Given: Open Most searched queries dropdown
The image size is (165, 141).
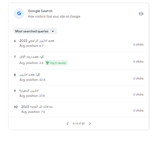Looking at the screenshot, I should [x=32, y=31].
